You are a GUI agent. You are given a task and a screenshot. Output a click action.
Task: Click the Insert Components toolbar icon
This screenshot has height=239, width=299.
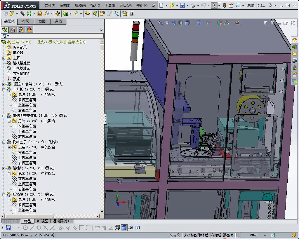pos(12,13)
